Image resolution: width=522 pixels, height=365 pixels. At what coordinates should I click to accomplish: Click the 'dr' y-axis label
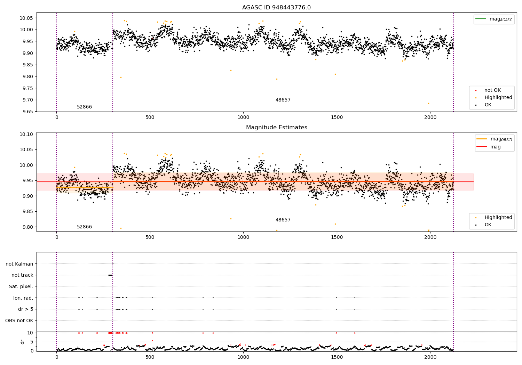pyautogui.click(x=23, y=342)
